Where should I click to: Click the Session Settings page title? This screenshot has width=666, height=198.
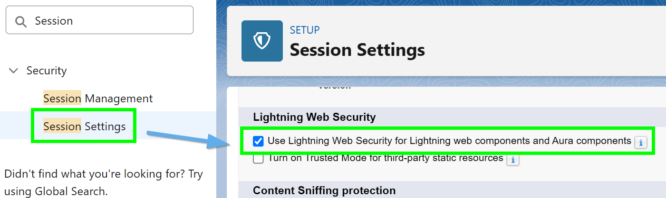pyautogui.click(x=357, y=49)
